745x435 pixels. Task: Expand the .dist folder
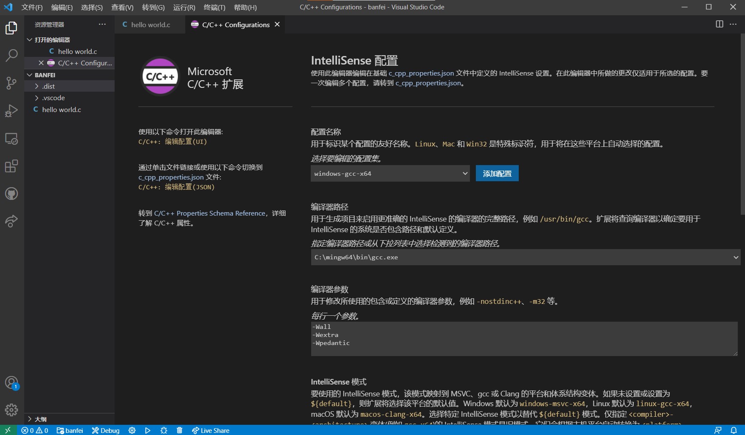[x=69, y=86]
